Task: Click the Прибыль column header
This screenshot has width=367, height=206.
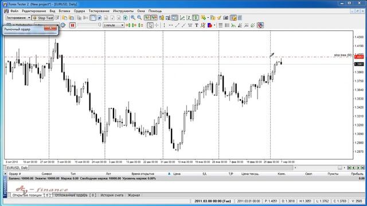Action: (x=357, y=174)
